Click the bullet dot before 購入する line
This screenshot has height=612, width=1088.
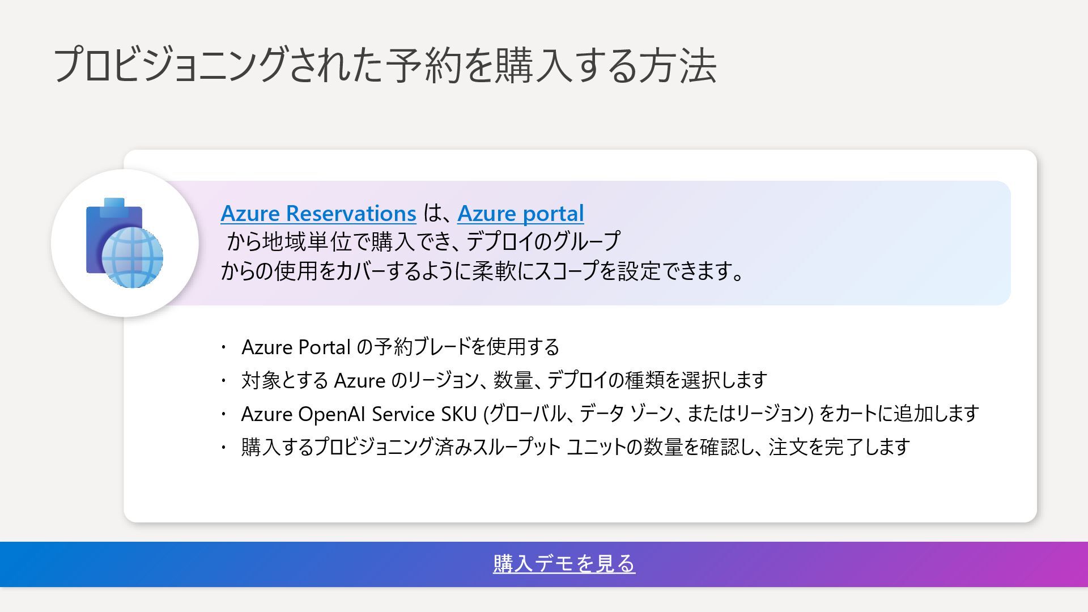pos(224,448)
